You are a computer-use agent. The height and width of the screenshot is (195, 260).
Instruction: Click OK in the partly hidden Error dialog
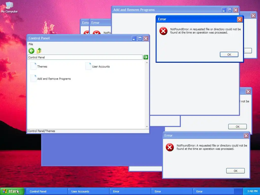click(x=237, y=127)
